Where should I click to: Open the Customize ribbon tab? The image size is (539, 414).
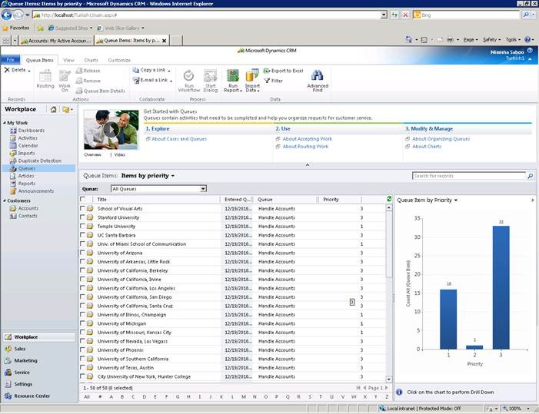[118, 59]
